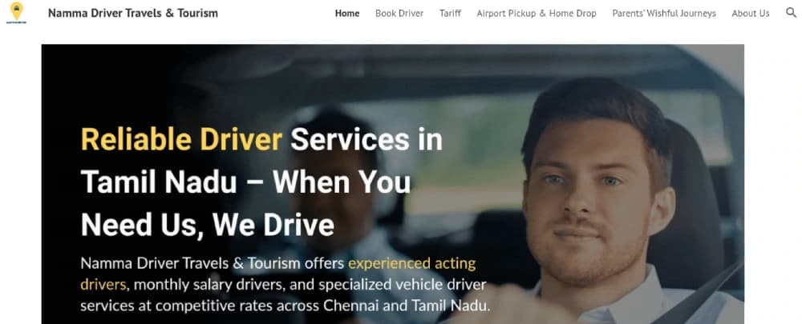This screenshot has height=324, width=802.
Task: Click the 'Tamil Nadu – When You' heading line
Action: click(x=245, y=182)
